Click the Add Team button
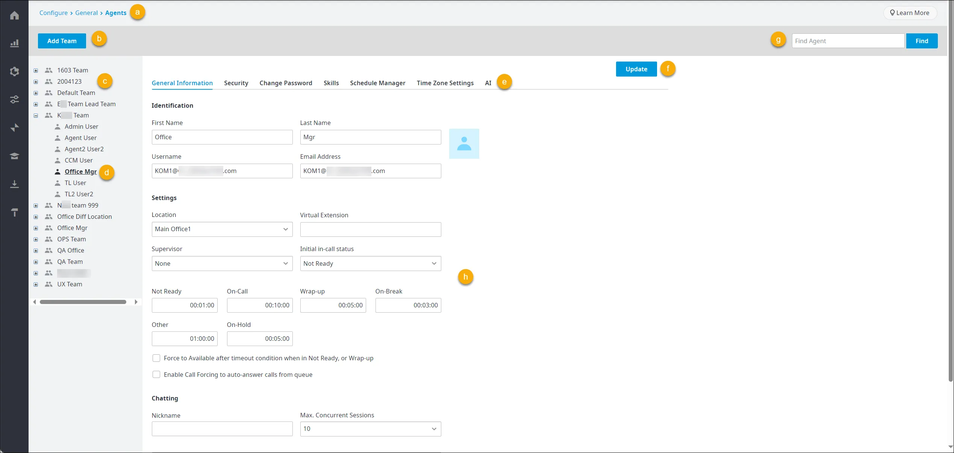The height and width of the screenshot is (453, 954). tap(62, 41)
